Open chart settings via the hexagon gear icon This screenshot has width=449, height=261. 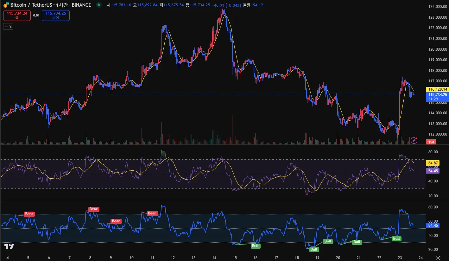pos(438,258)
